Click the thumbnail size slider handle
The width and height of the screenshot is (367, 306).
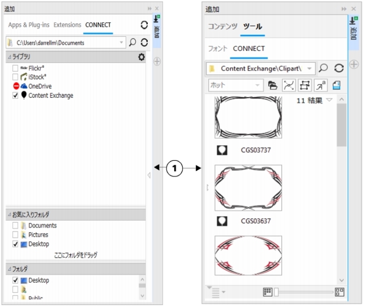(x=277, y=292)
